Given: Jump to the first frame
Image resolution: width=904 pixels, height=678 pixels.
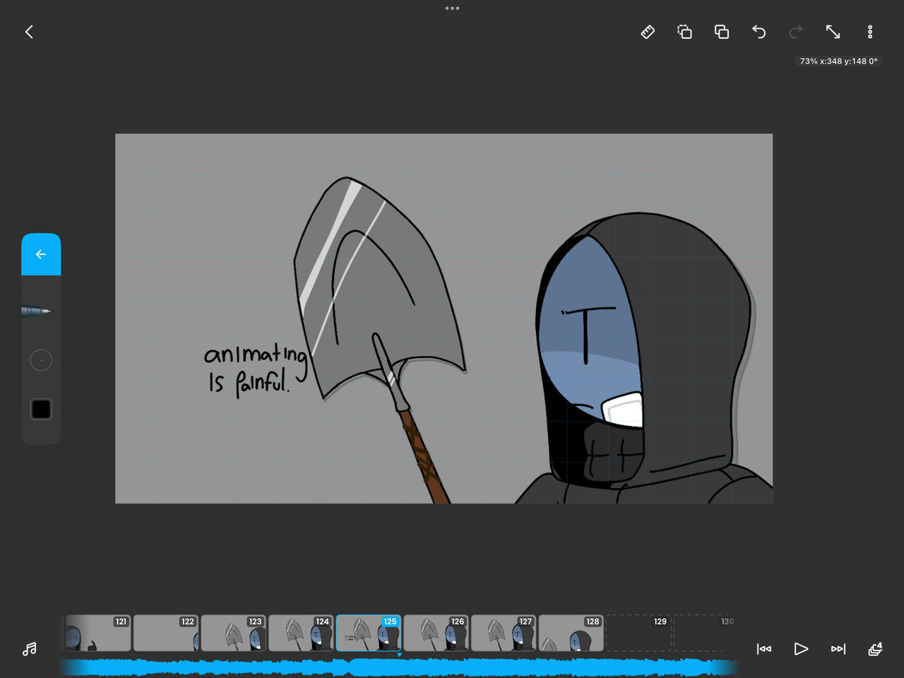Looking at the screenshot, I should 764,649.
